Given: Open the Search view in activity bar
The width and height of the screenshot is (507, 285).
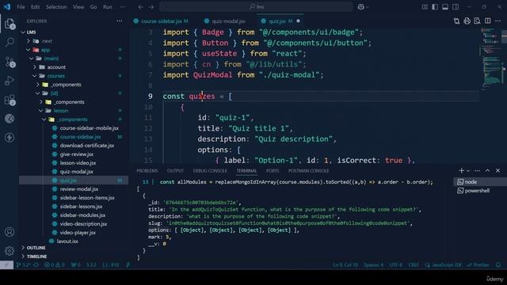Looking at the screenshot, I should pyautogui.click(x=10, y=42).
